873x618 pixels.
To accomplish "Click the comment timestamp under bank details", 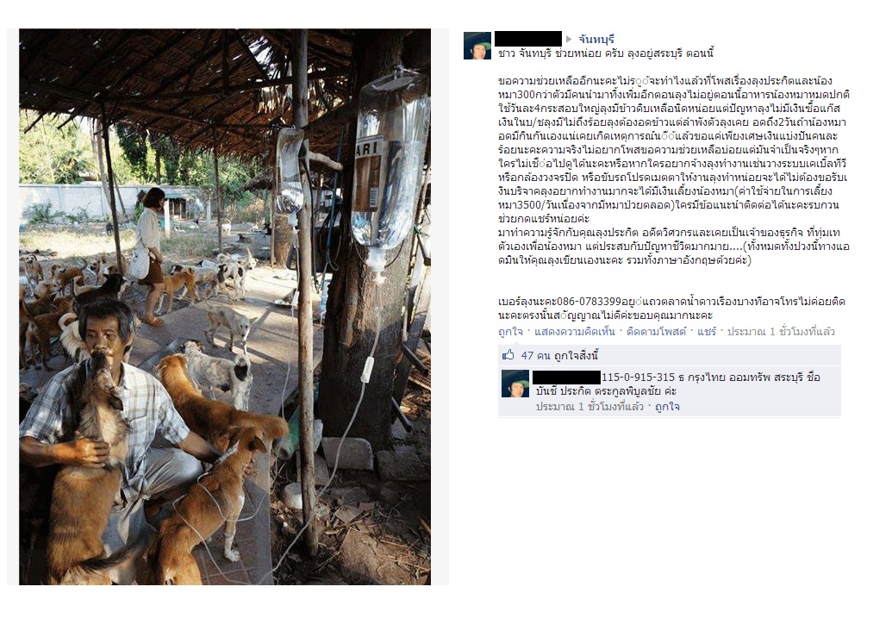I will (x=590, y=407).
